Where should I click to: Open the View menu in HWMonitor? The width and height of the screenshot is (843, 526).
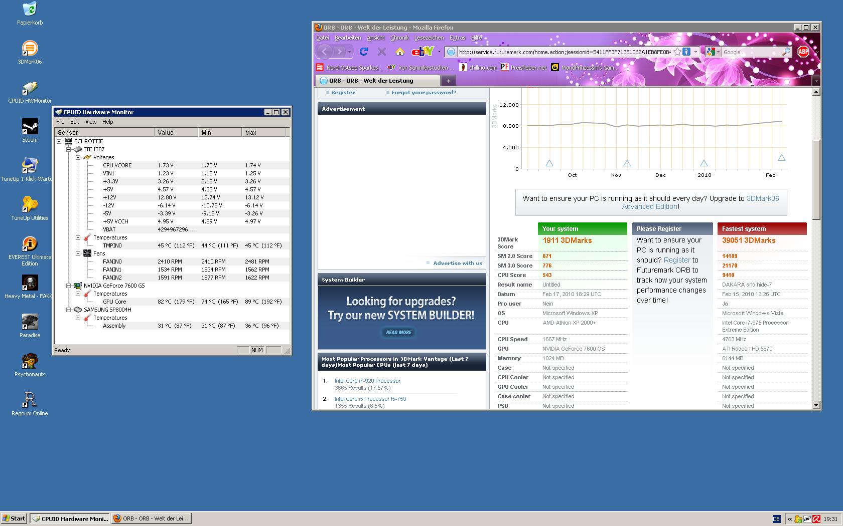point(91,122)
